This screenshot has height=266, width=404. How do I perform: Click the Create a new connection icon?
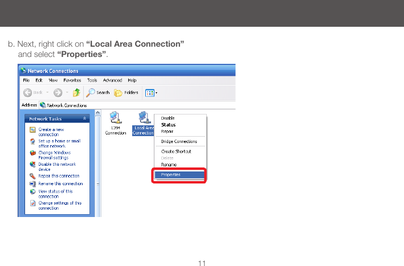[x=32, y=129]
